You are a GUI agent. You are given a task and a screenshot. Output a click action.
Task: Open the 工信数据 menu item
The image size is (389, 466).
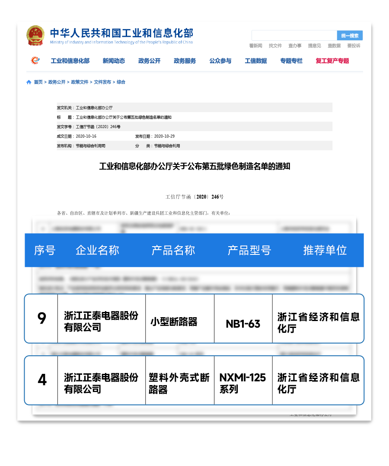pyautogui.click(x=256, y=61)
